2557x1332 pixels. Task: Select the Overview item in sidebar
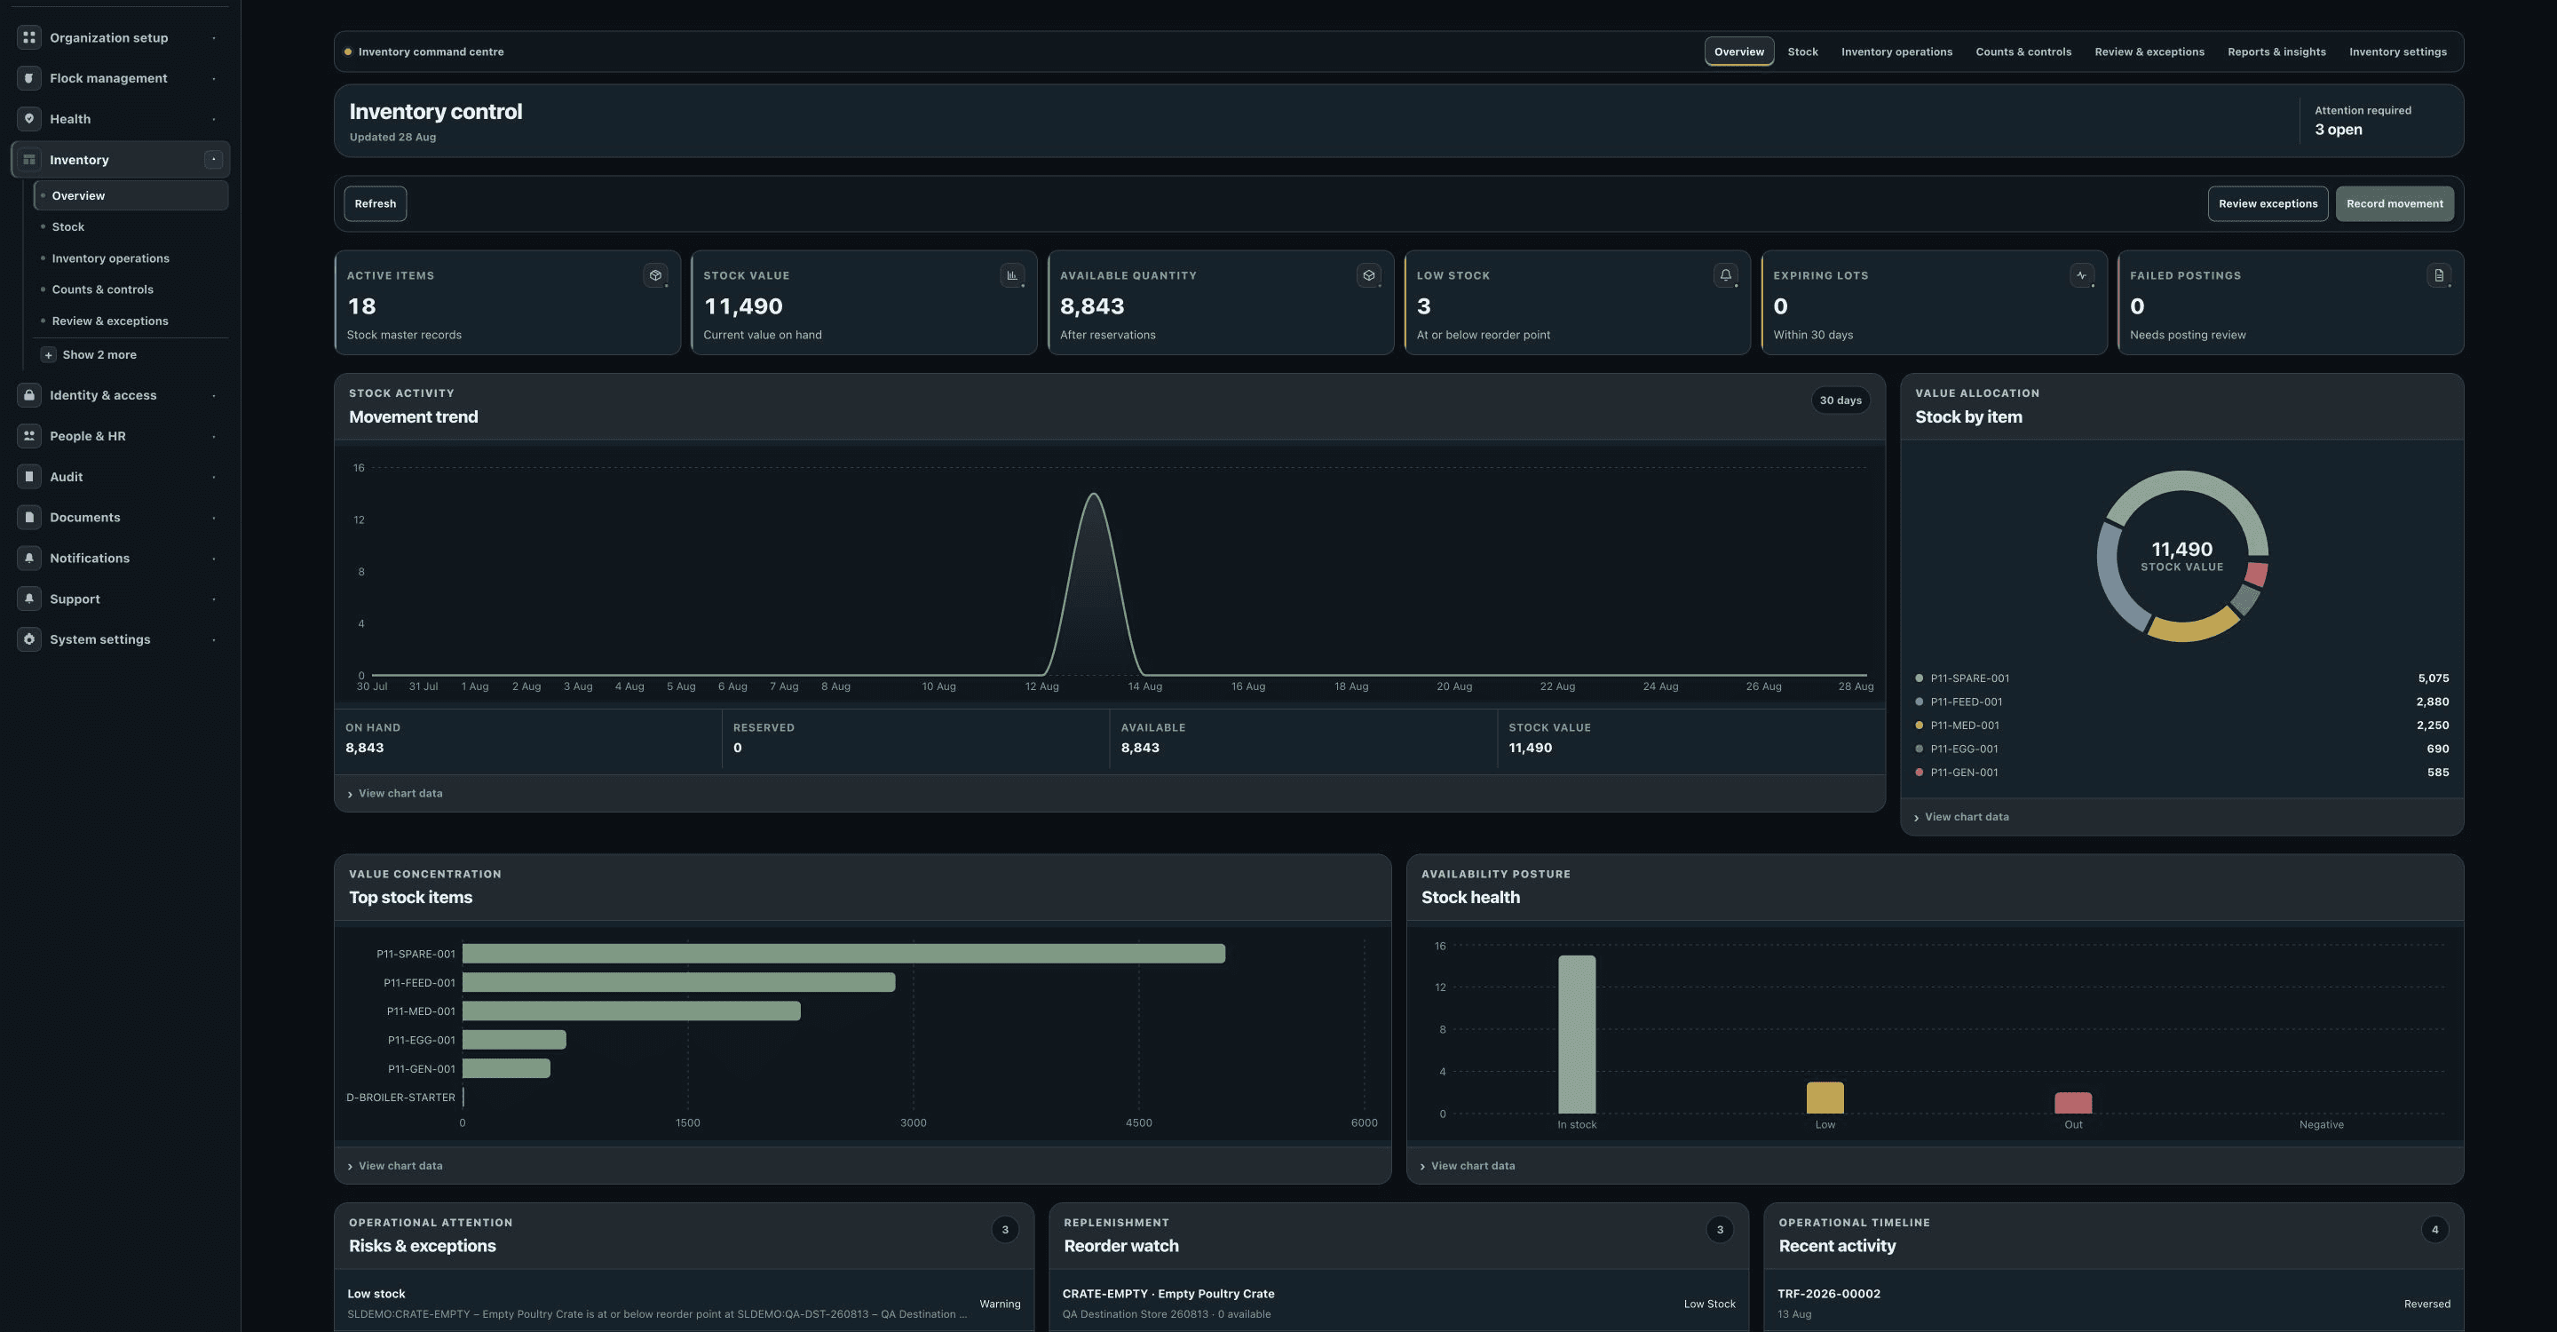point(131,195)
